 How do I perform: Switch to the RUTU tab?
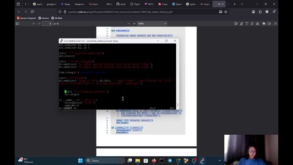pos(149,4)
